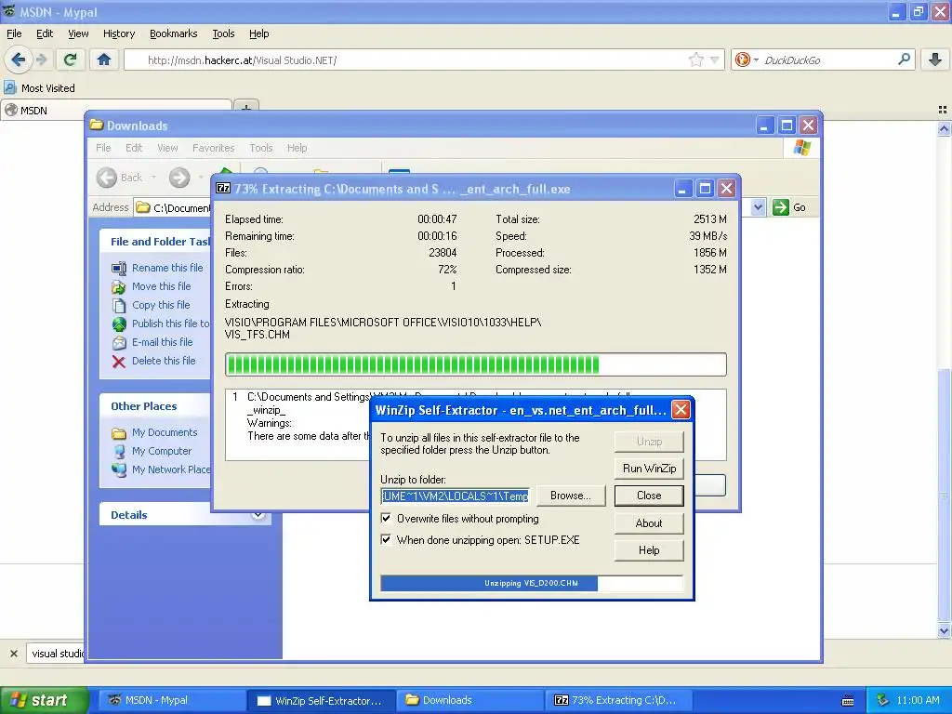Click the Browse... button

click(x=571, y=496)
